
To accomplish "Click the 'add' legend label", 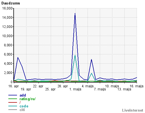I will point(23,95).
